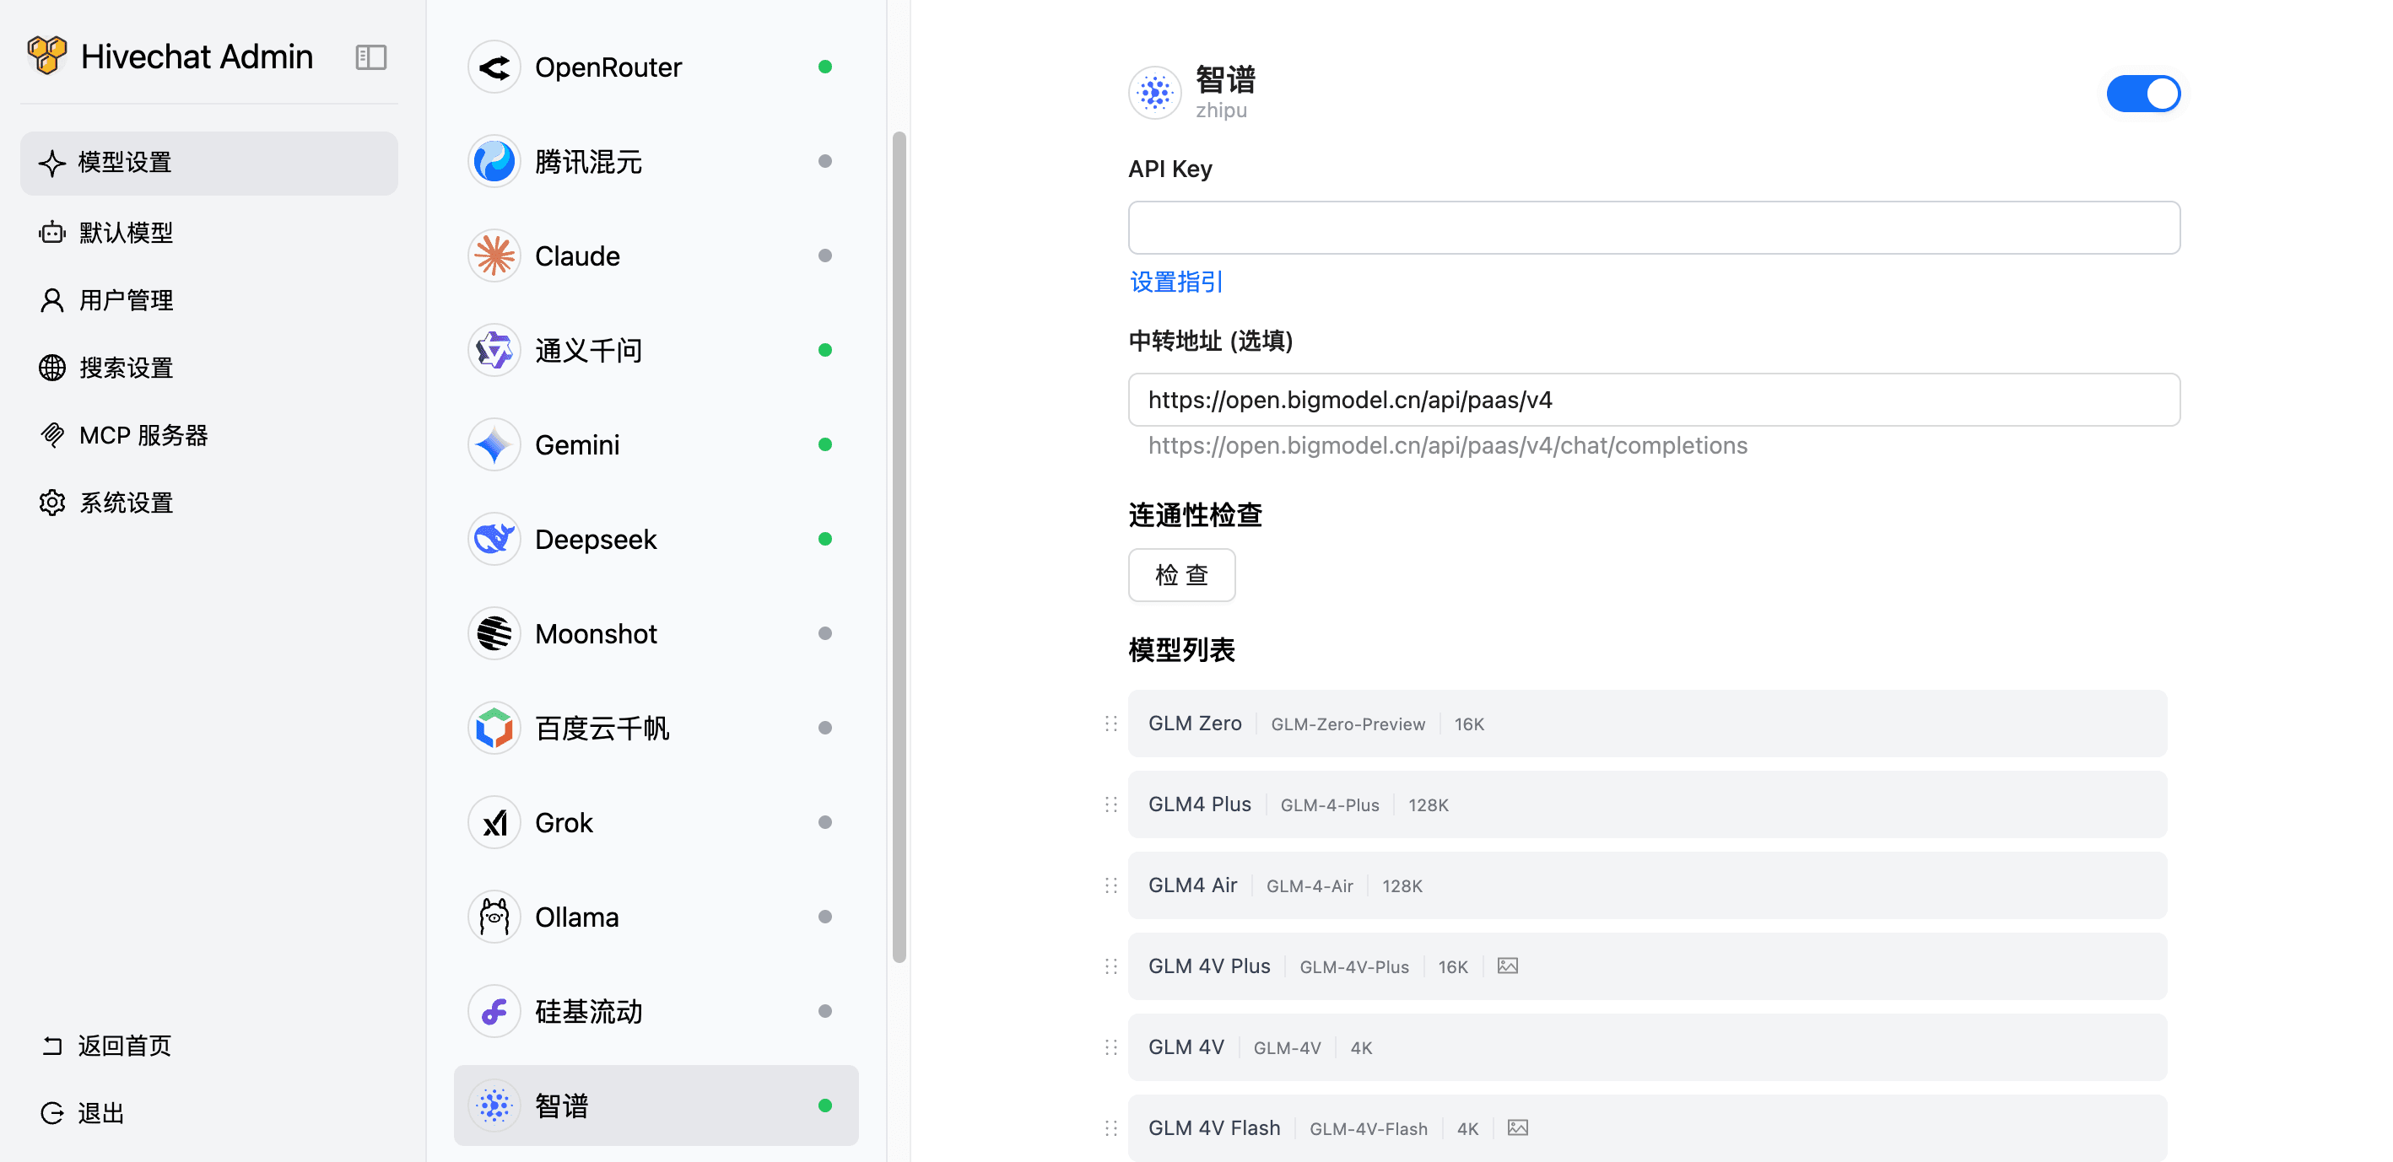Open 模型设置 menu item

(x=209, y=163)
